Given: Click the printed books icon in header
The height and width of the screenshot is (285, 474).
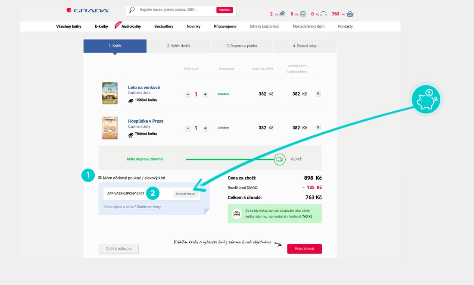Looking at the screenshot, I should [x=282, y=14].
